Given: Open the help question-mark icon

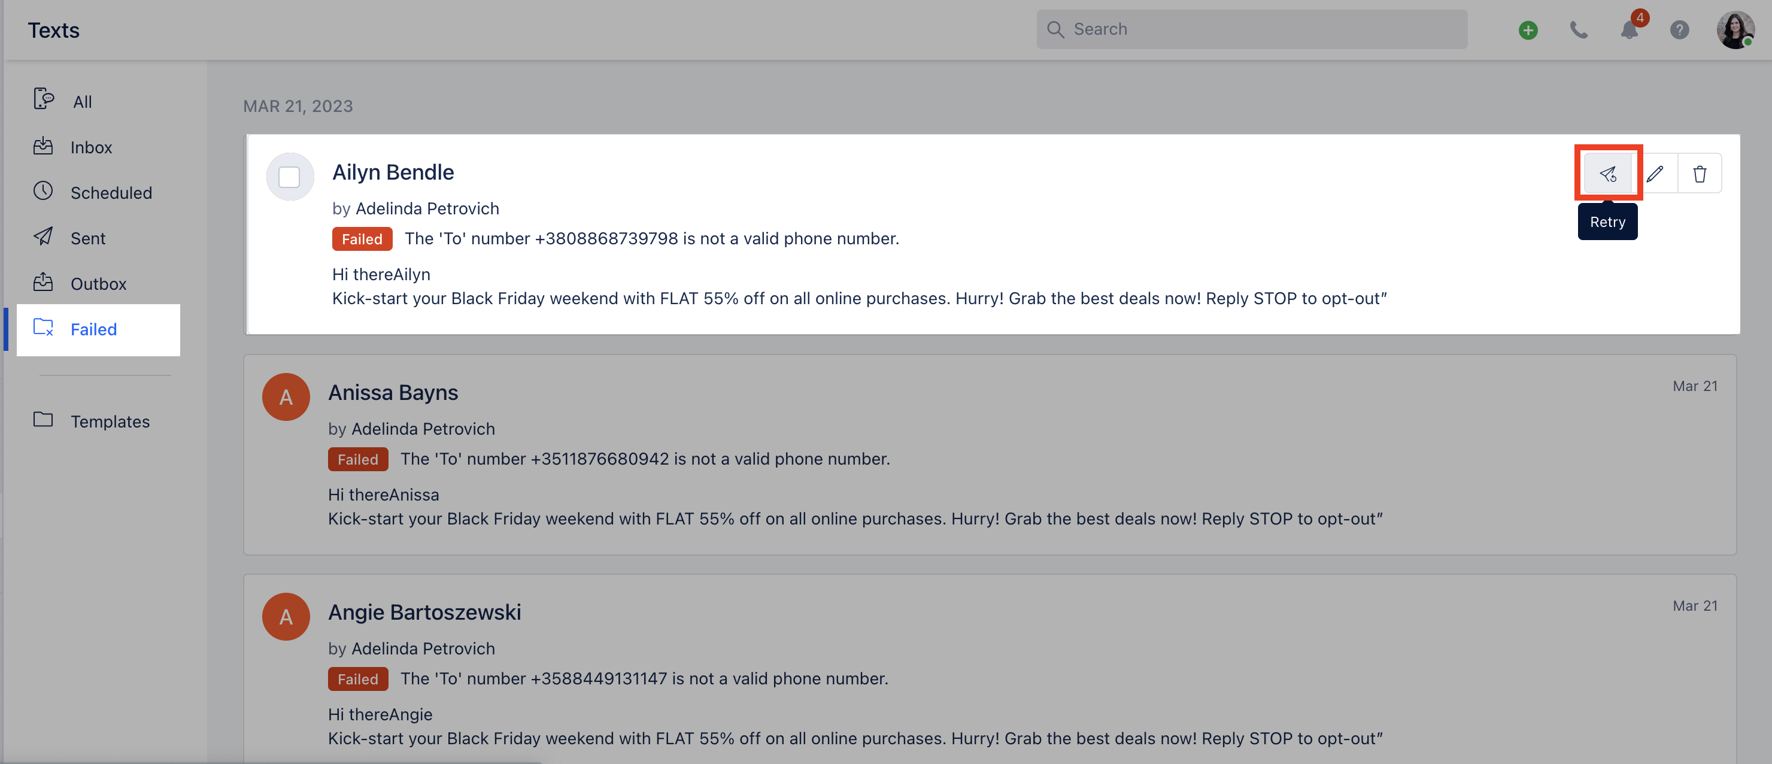Looking at the screenshot, I should pyautogui.click(x=1679, y=29).
